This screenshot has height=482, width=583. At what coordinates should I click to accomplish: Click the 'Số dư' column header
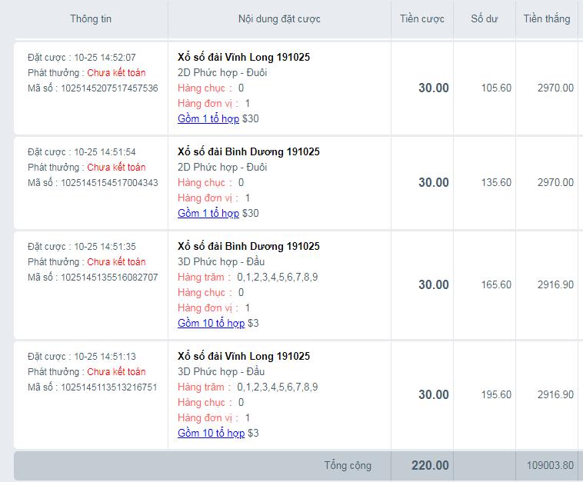(484, 19)
